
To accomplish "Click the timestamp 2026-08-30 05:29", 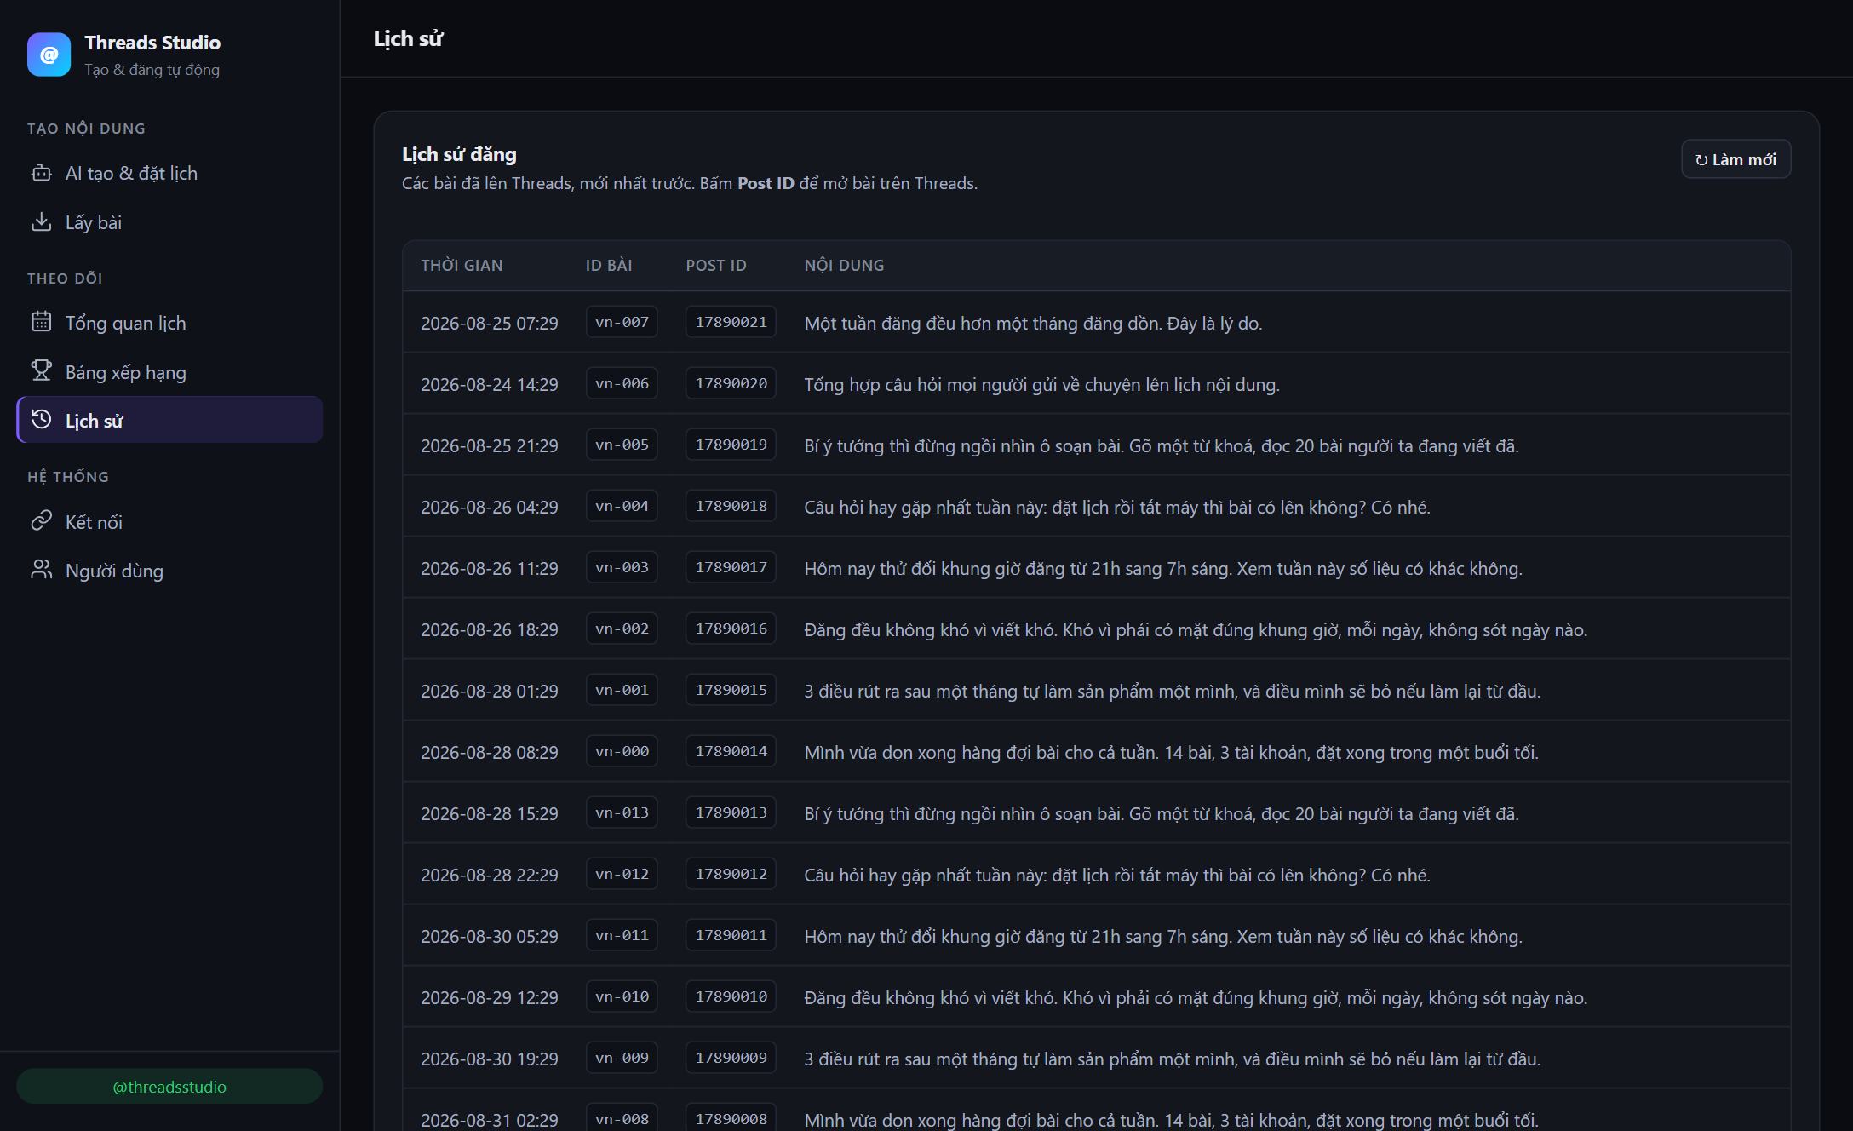I will 490,936.
